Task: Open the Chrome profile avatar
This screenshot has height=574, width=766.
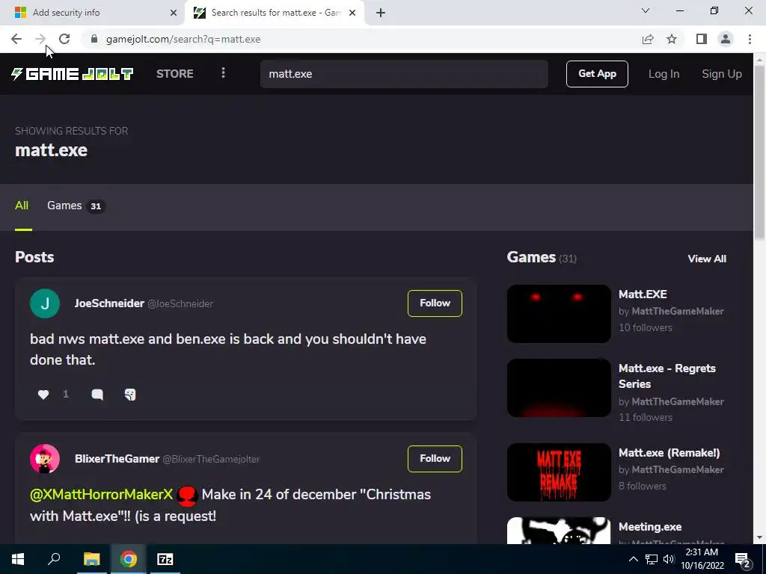Action: pos(726,39)
